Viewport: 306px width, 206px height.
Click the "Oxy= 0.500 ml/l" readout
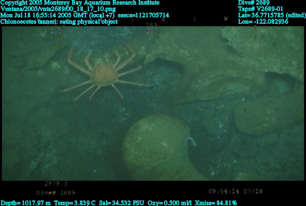coord(170,203)
